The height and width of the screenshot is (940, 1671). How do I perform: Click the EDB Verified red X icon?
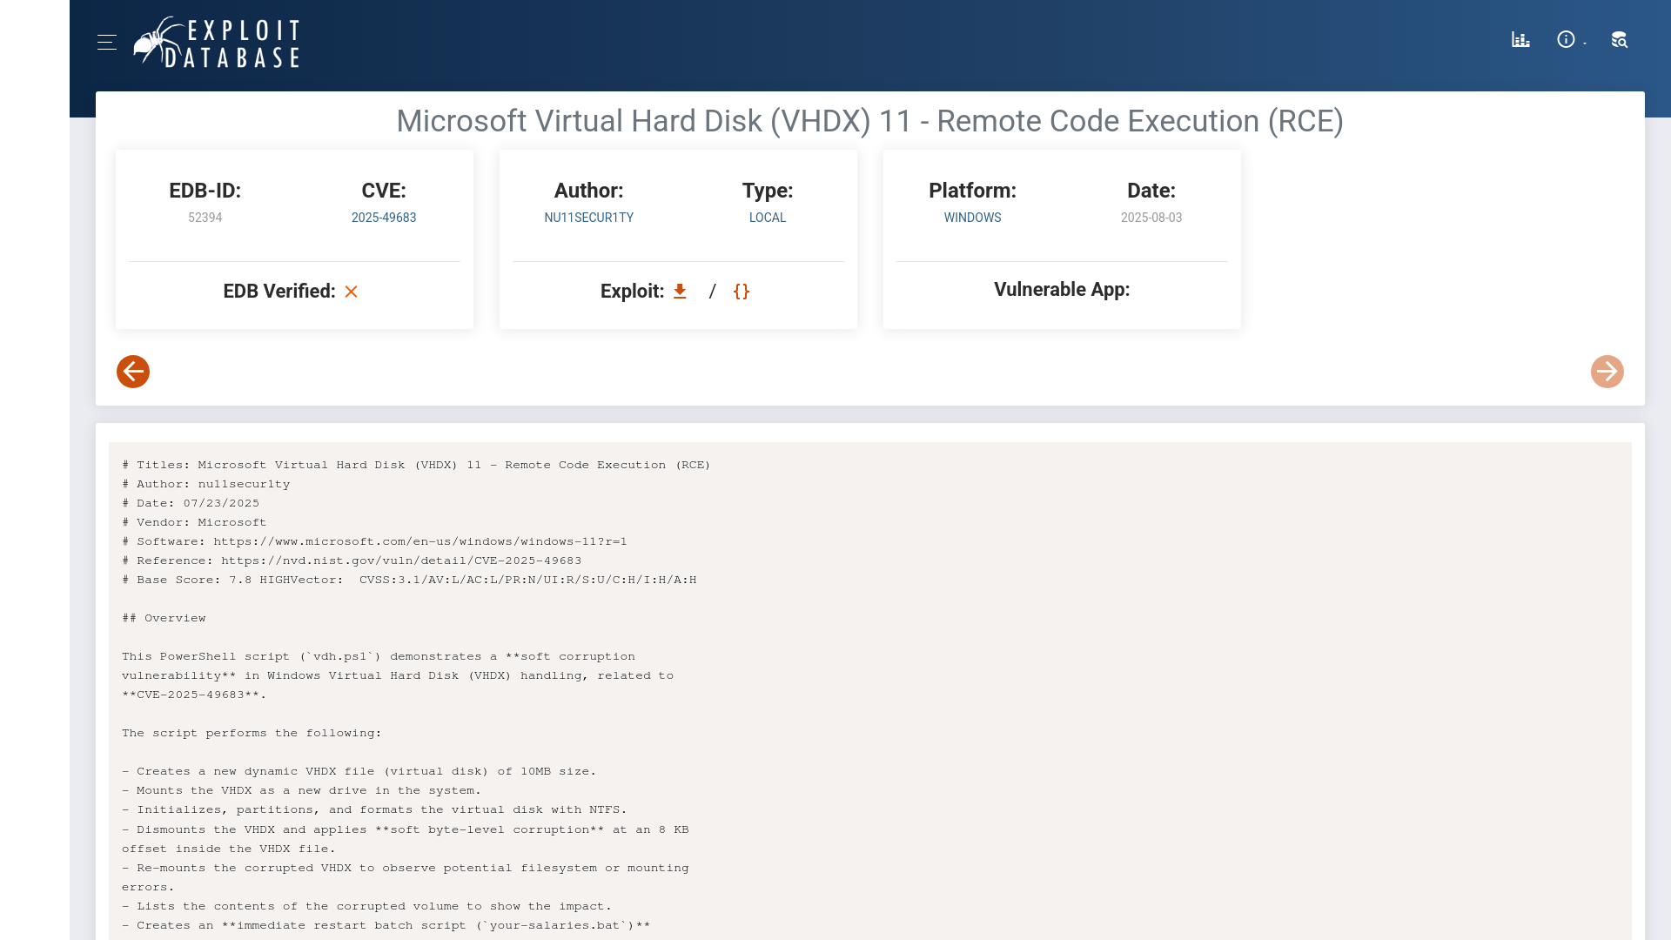(352, 292)
